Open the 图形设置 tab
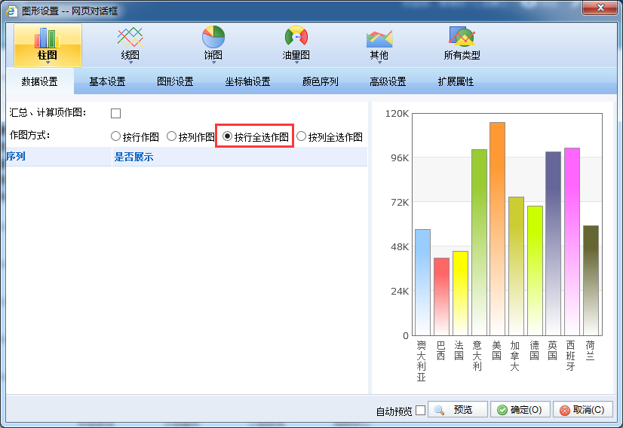Screen dimensions: 623x428 (175, 81)
